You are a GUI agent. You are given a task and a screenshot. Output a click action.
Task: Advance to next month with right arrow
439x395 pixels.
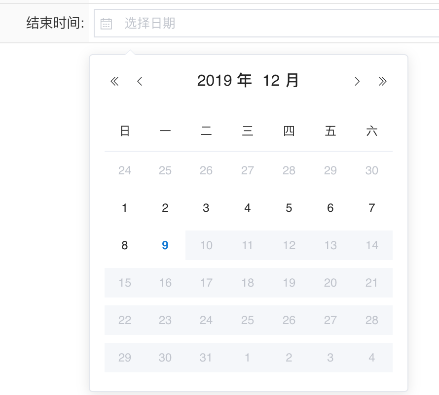[x=357, y=81]
